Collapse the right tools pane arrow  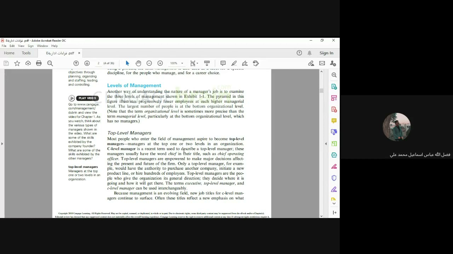tap(326, 144)
